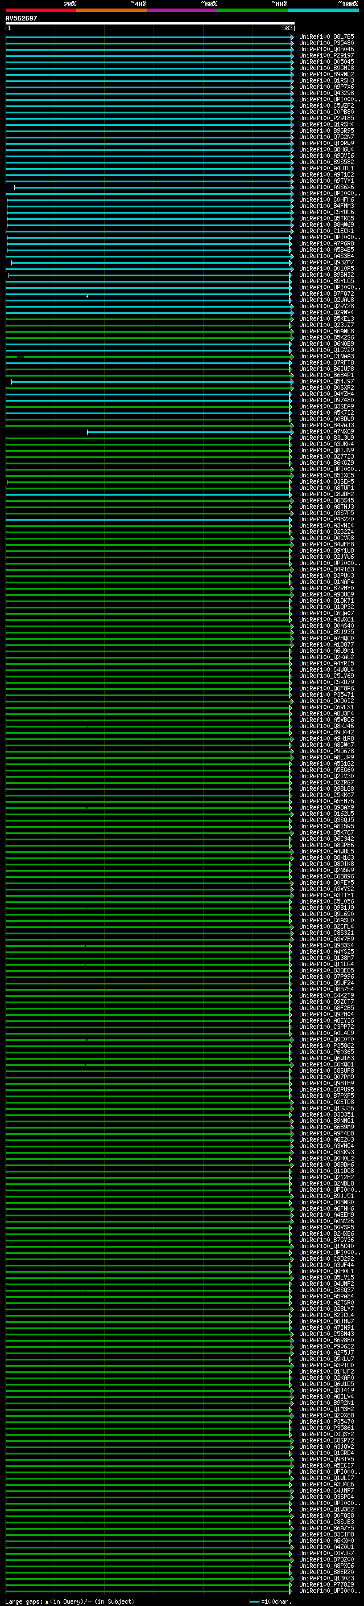Viewport: 364px width, 1606px height.
Task: Select the UniRef100_Q54J97 label
Action: pos(326,382)
